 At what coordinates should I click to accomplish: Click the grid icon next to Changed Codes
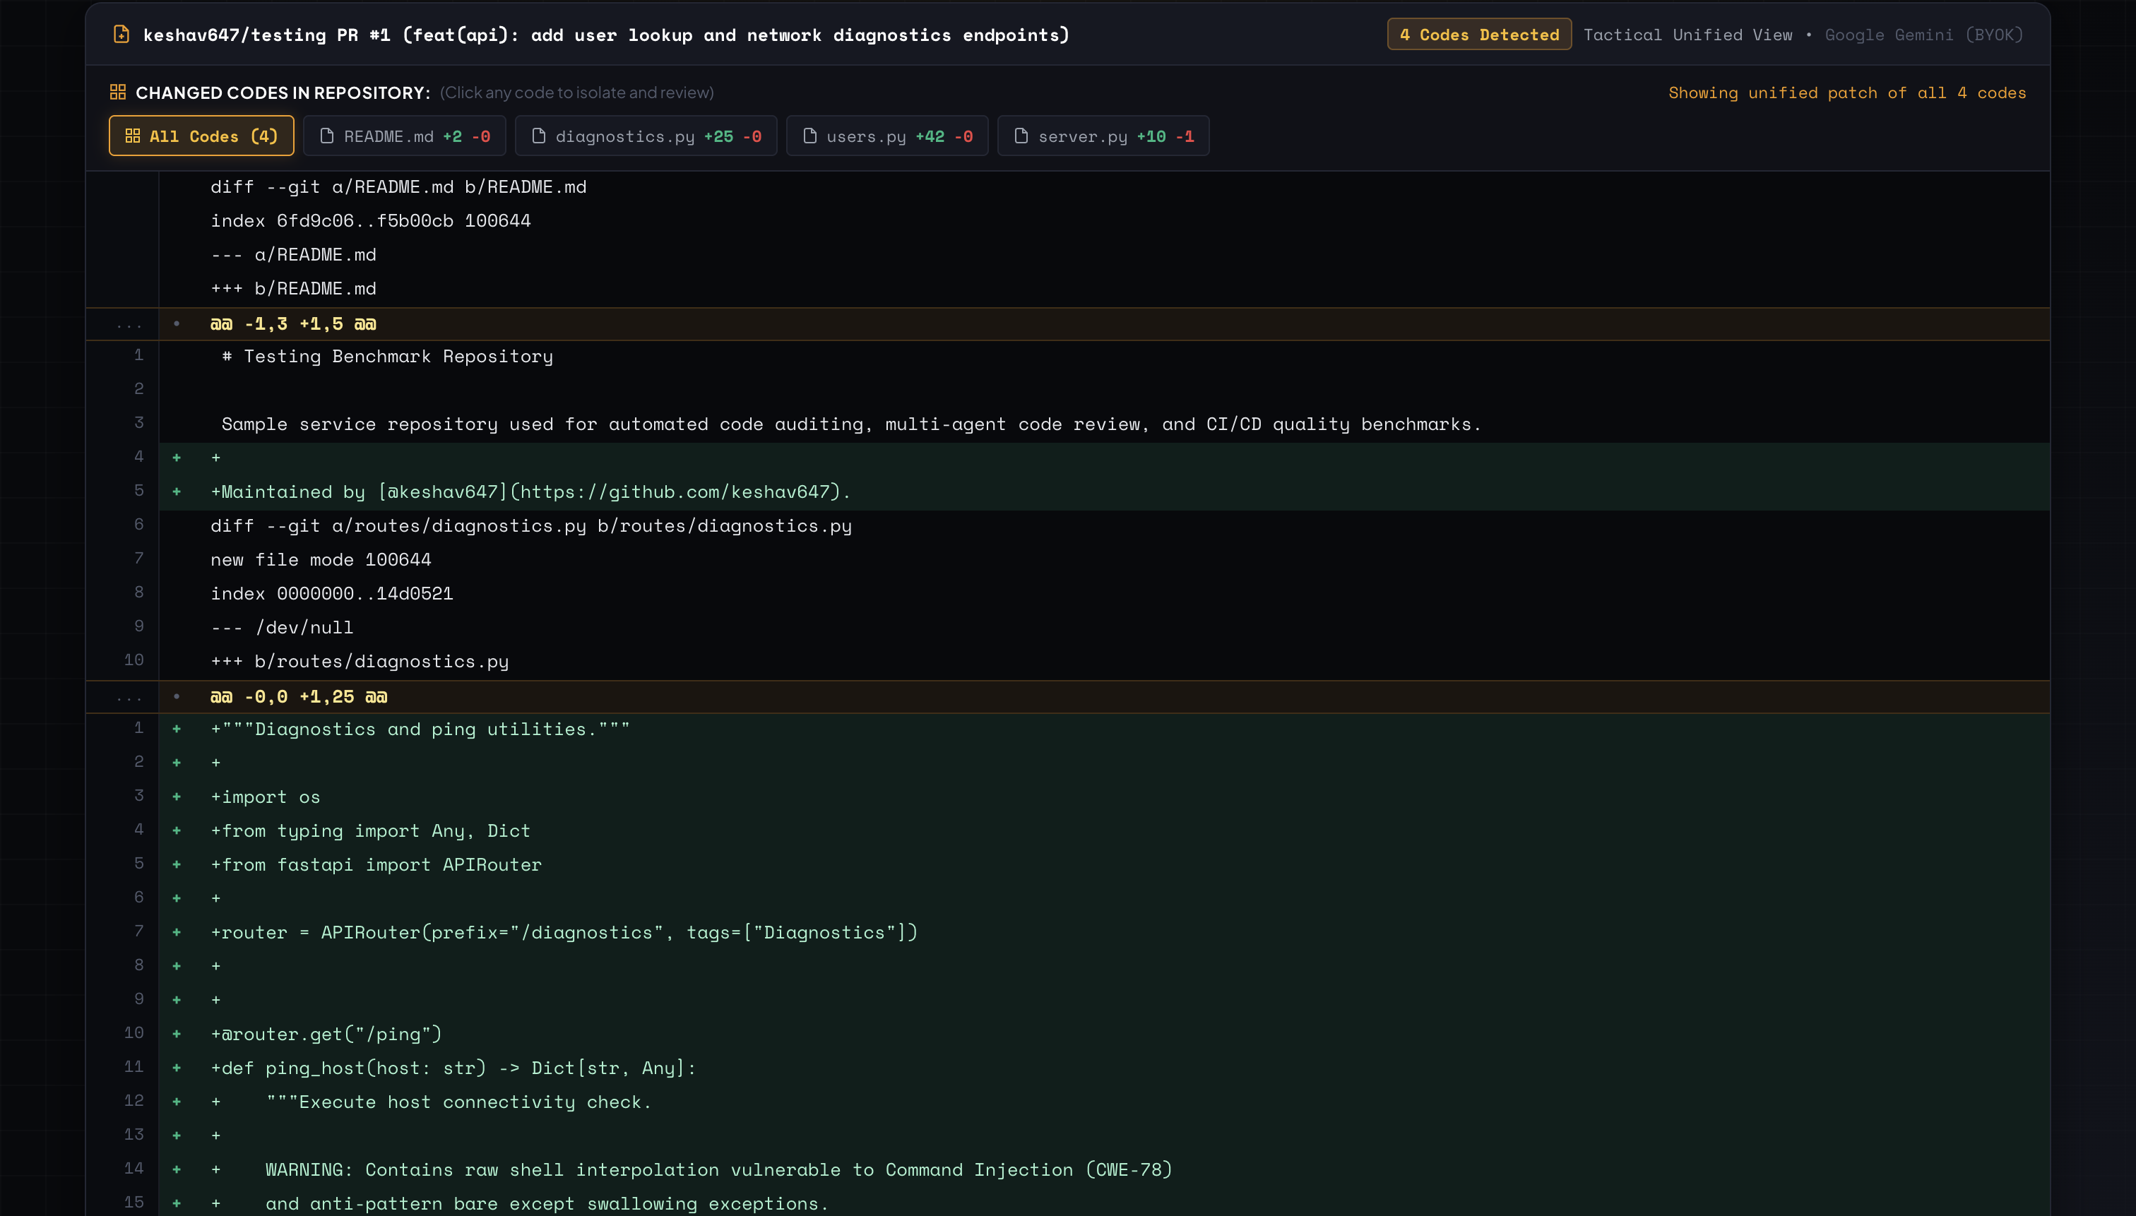click(x=118, y=92)
